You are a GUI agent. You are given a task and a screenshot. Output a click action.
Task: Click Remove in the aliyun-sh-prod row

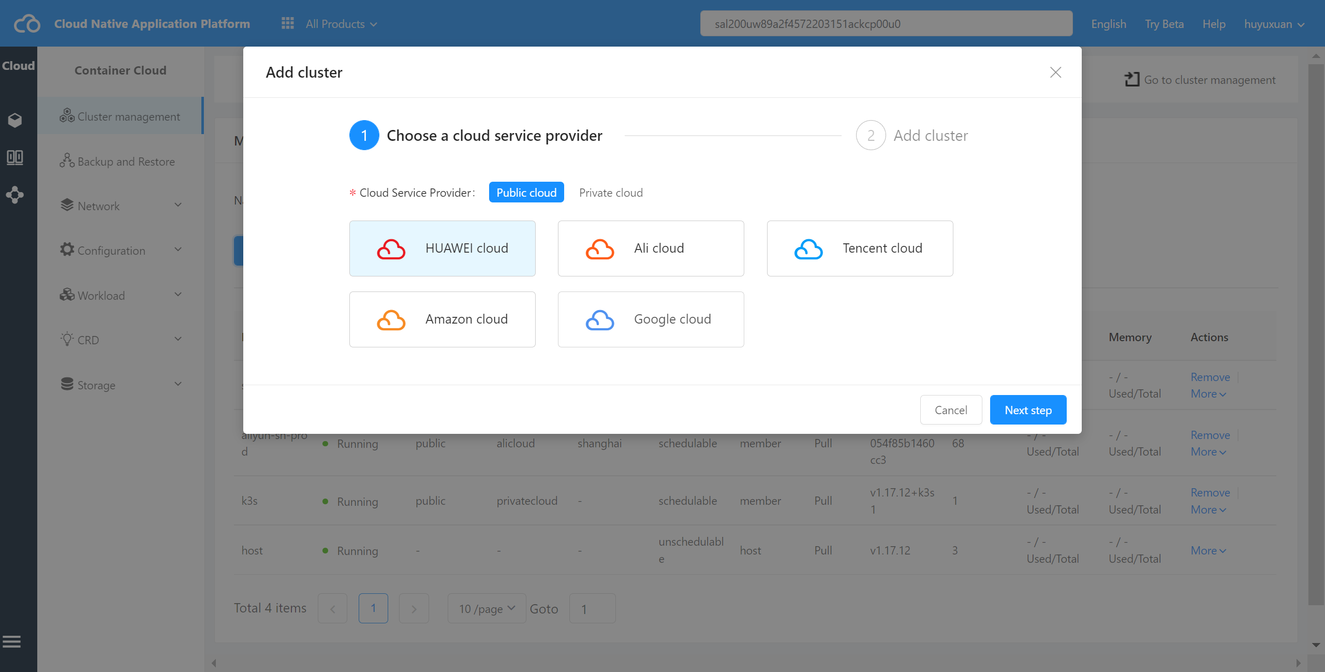tap(1210, 435)
